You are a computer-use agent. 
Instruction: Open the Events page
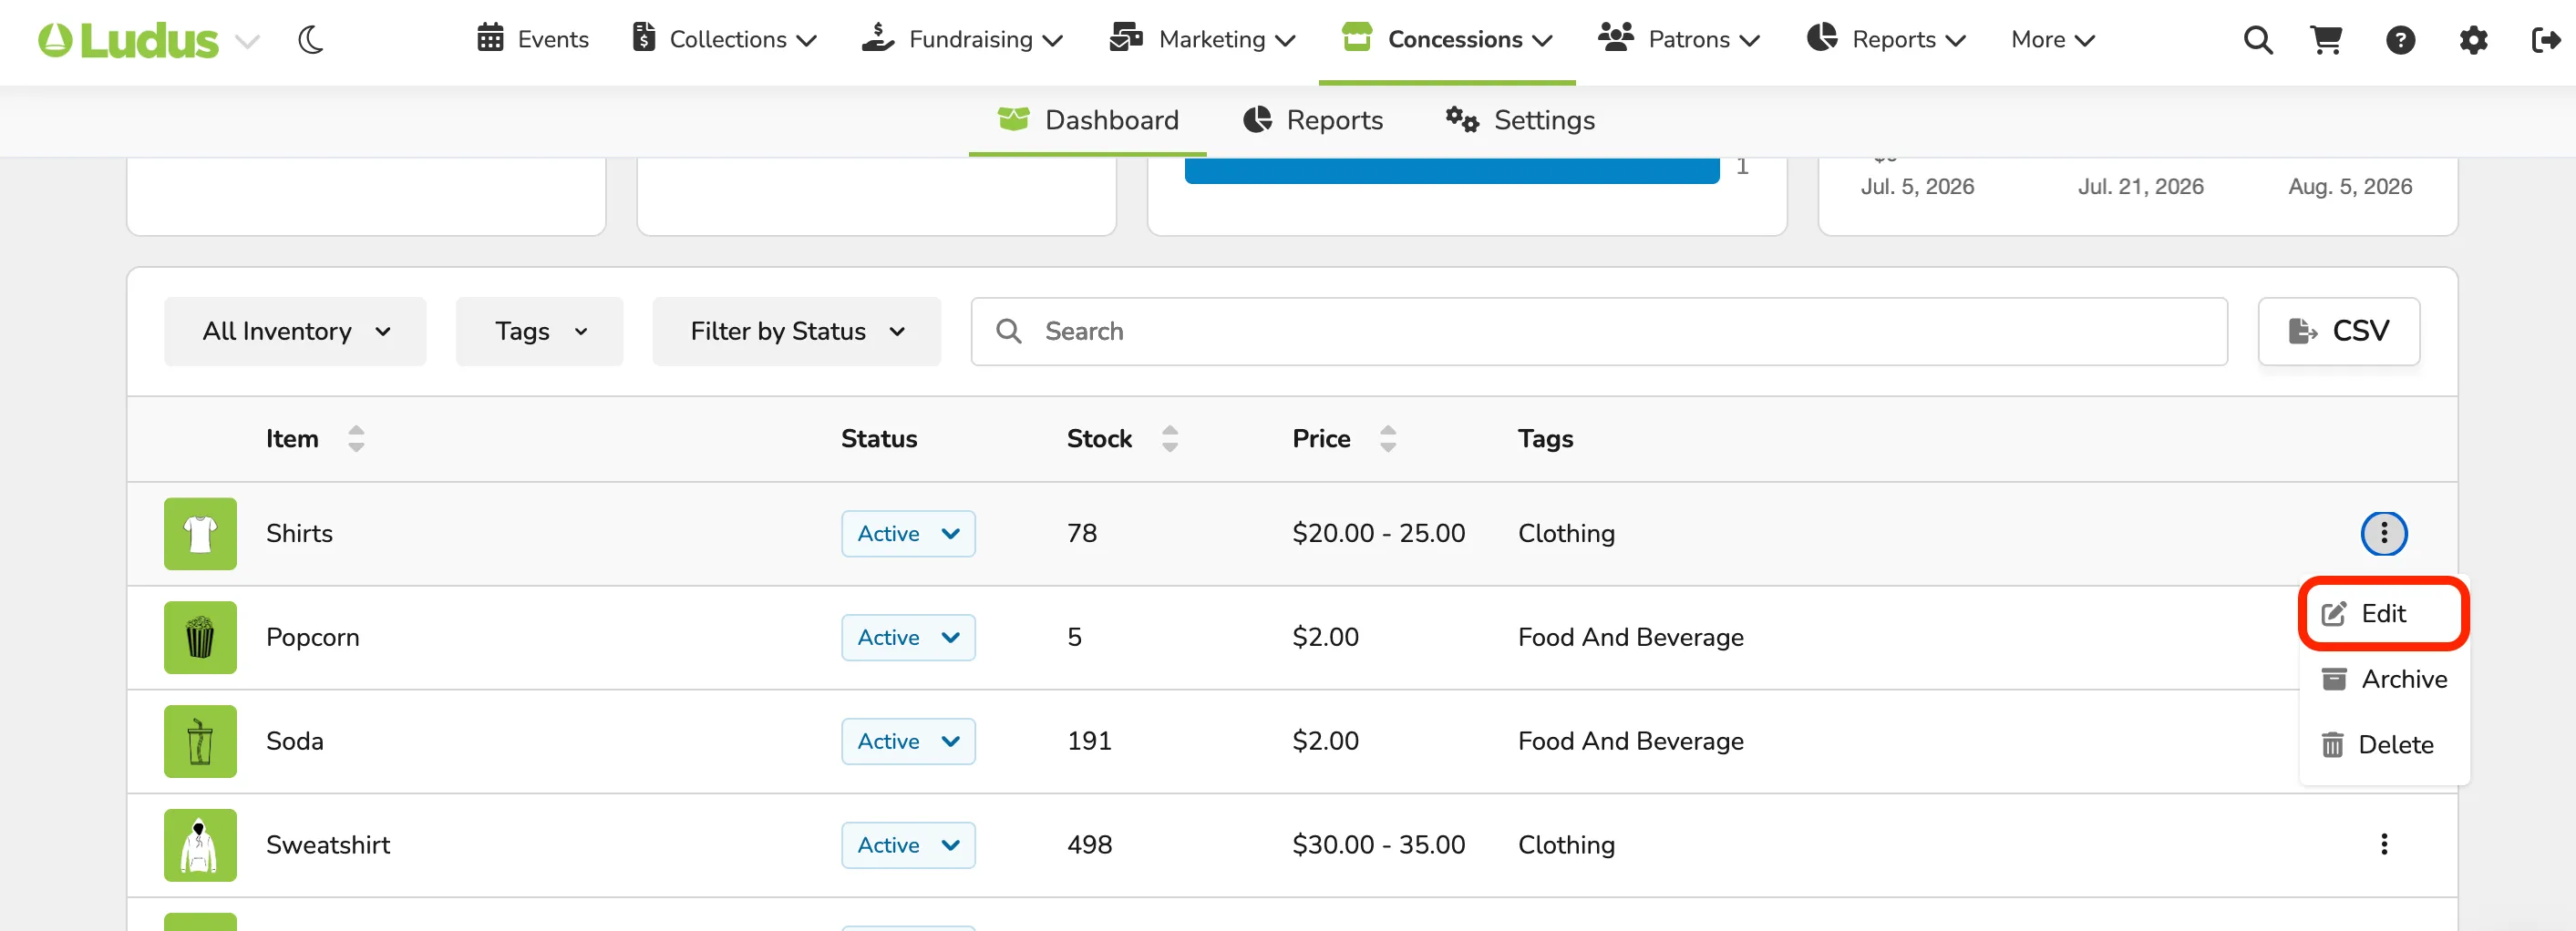533,39
